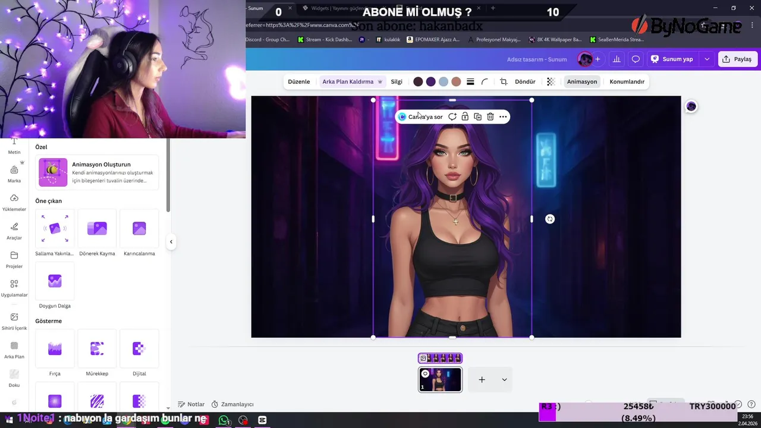
Task: Open the Konumlandır position tab
Action: point(627,81)
